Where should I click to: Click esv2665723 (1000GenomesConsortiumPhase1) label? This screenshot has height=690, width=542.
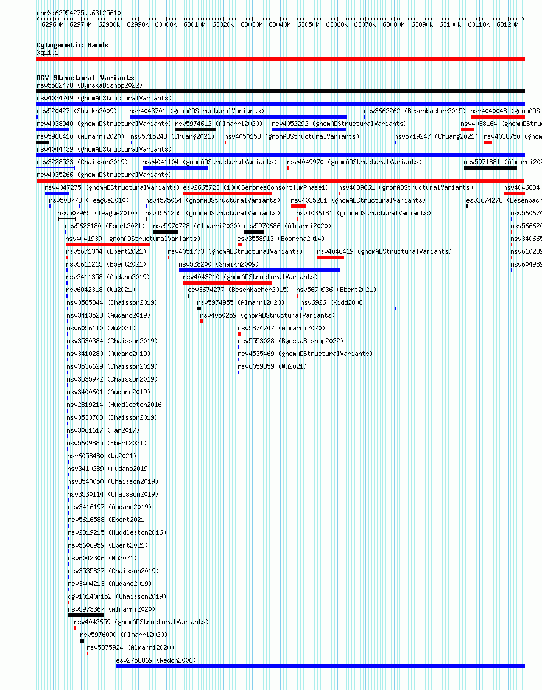click(256, 187)
